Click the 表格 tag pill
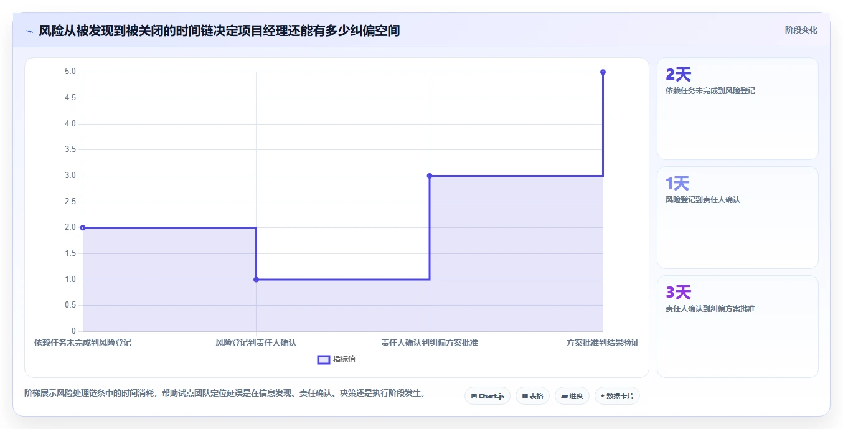The width and height of the screenshot is (843, 429). click(x=532, y=396)
